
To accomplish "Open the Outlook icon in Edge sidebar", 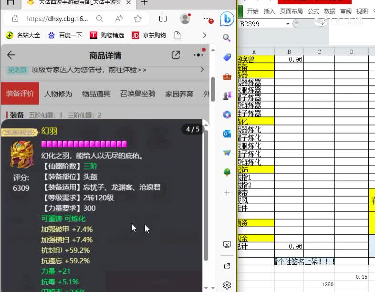I will 227,134.
